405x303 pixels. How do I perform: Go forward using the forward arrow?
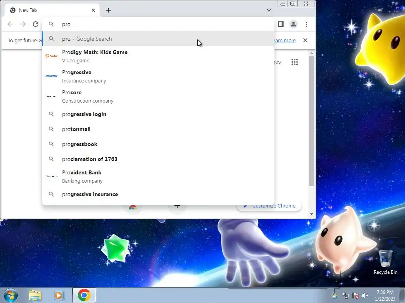pyautogui.click(x=23, y=24)
